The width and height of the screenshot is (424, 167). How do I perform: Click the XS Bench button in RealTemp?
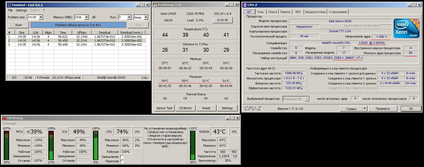click(x=185, y=108)
